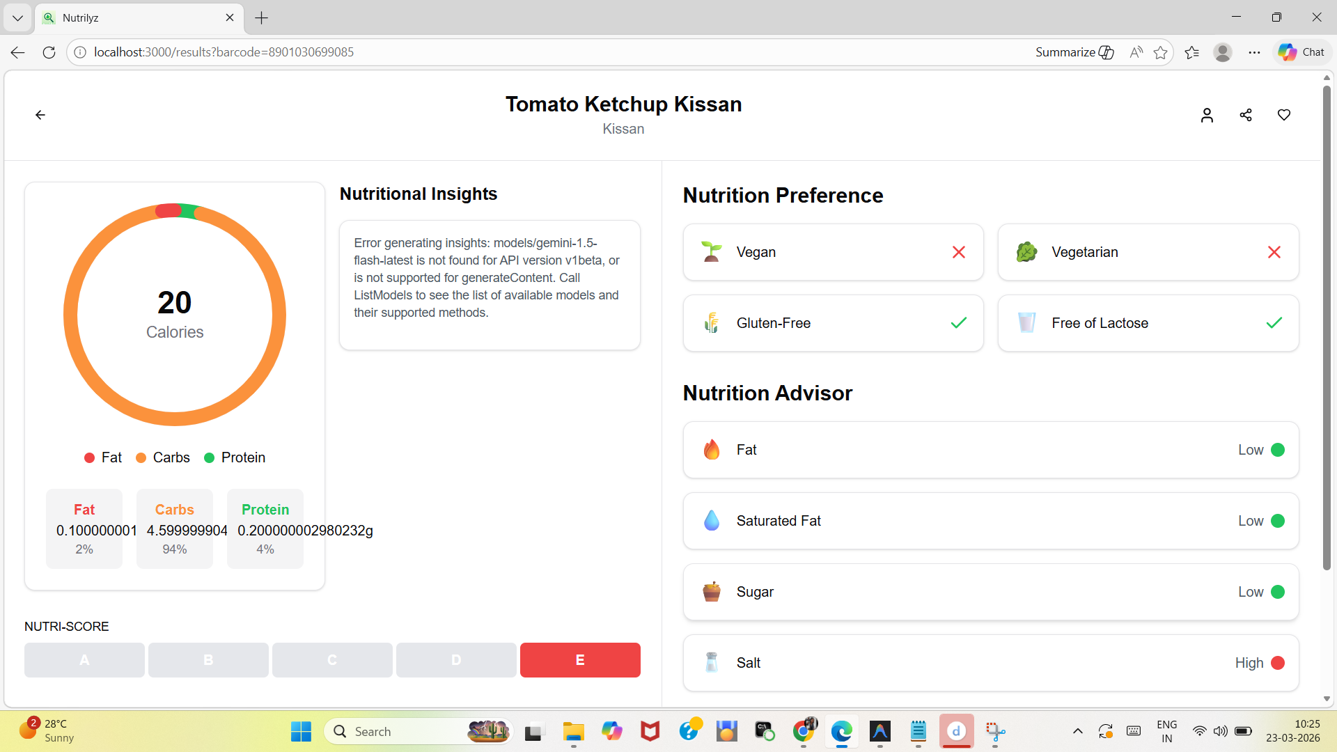The width and height of the screenshot is (1337, 752).
Task: Click the Sugar Low green indicator dot
Action: point(1278,592)
